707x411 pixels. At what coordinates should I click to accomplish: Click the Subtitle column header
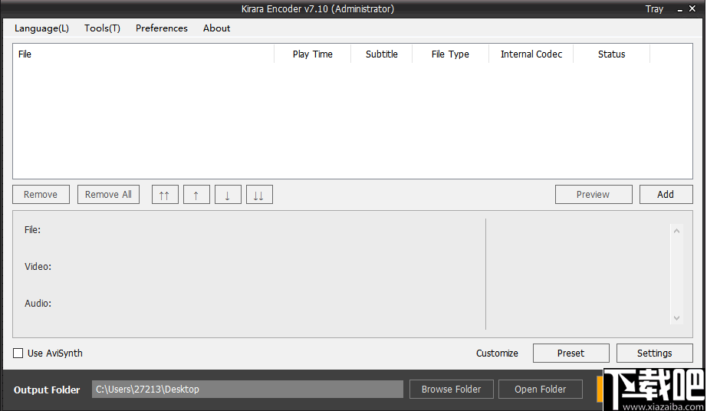tap(381, 54)
